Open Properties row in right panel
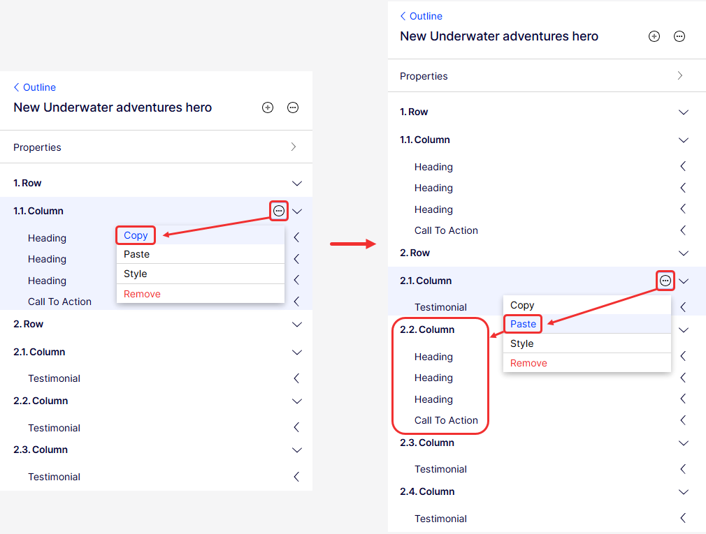 pyautogui.click(x=547, y=76)
